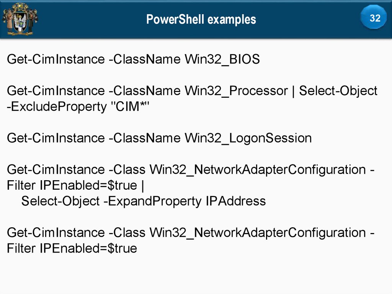392x294 pixels.
Task: Click the final line "Filter IPEnabled=$true"
Action: (x=72, y=248)
